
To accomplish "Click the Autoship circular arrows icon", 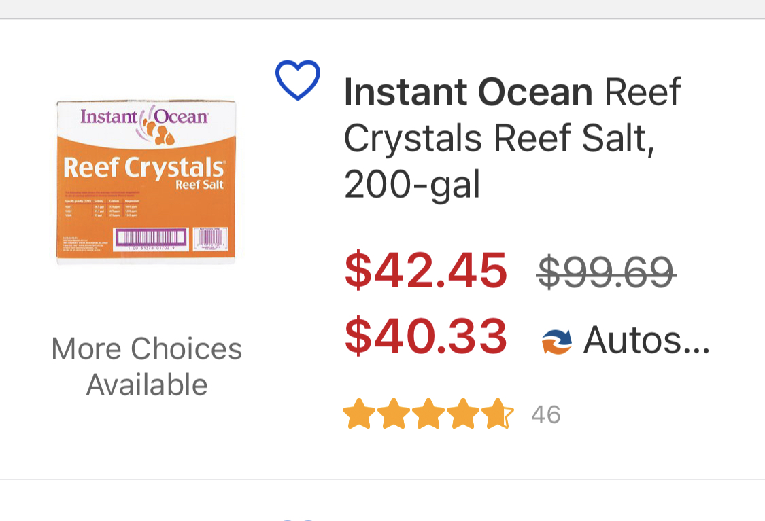I will [x=557, y=341].
